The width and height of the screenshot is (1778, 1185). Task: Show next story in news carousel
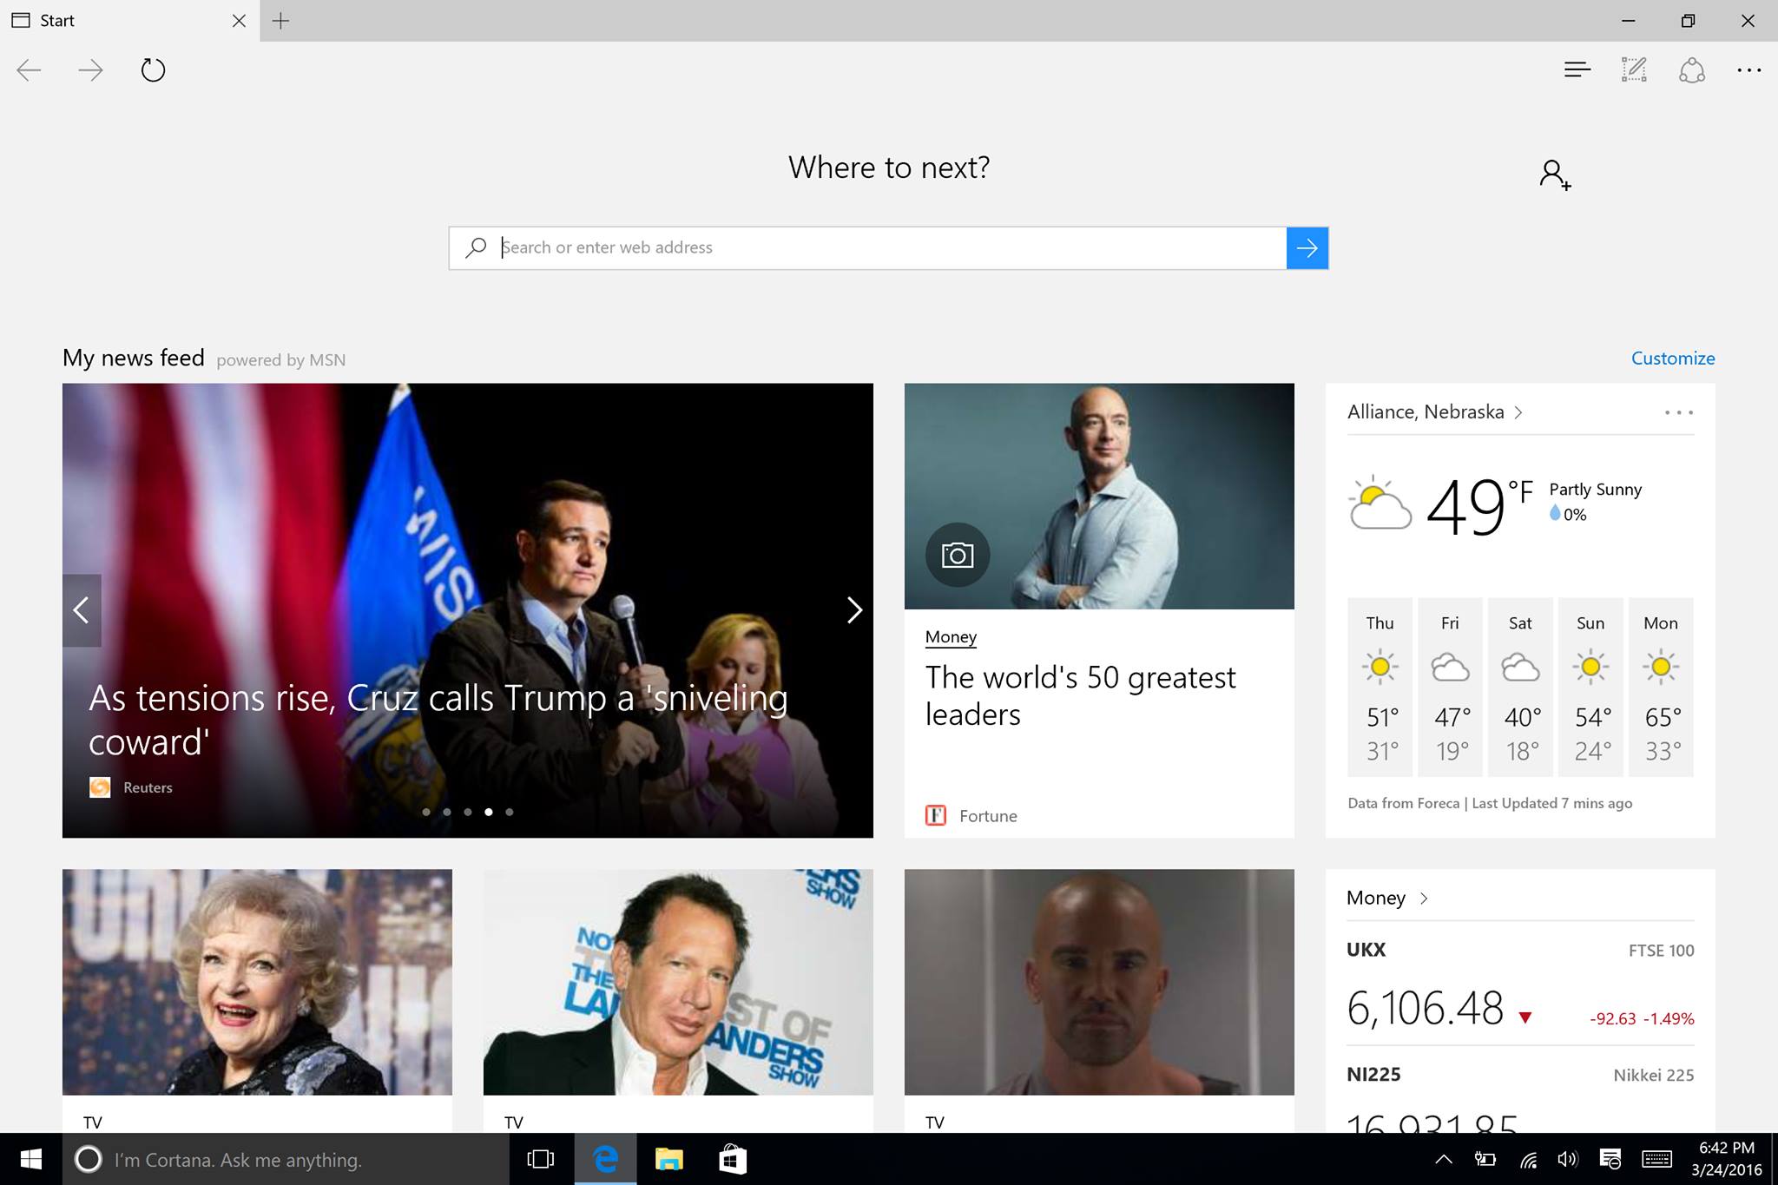coord(854,610)
